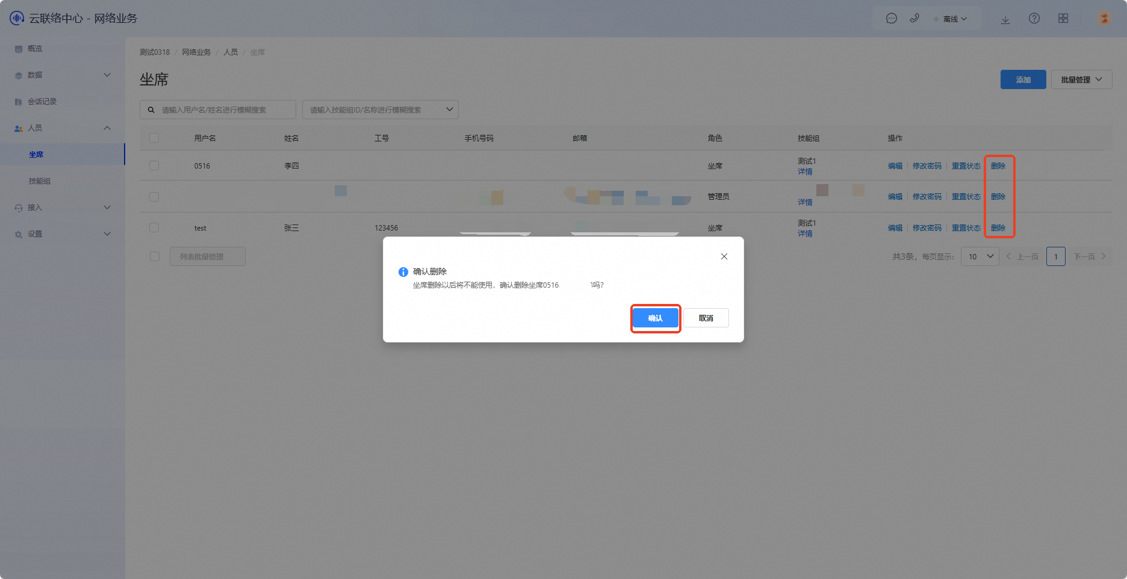This screenshot has height=579, width=1127.
Task: Click the employee number 123456
Action: point(387,228)
